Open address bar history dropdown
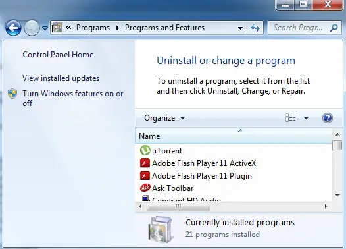 click(240, 28)
